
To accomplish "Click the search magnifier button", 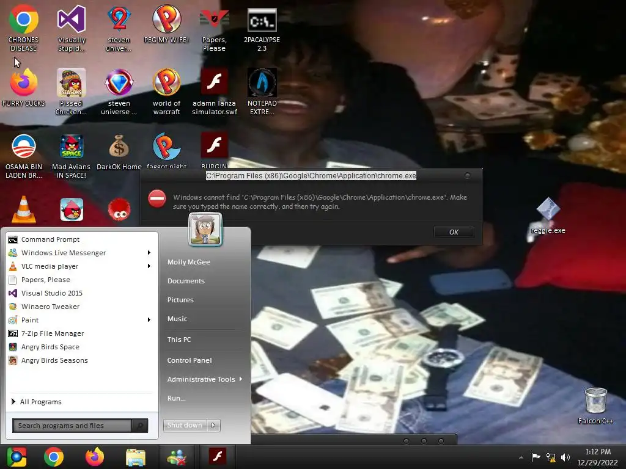I will (140, 426).
